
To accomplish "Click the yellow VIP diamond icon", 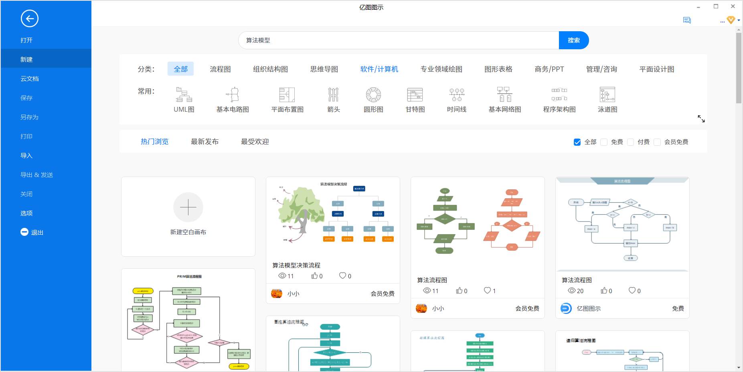I will tap(731, 20).
